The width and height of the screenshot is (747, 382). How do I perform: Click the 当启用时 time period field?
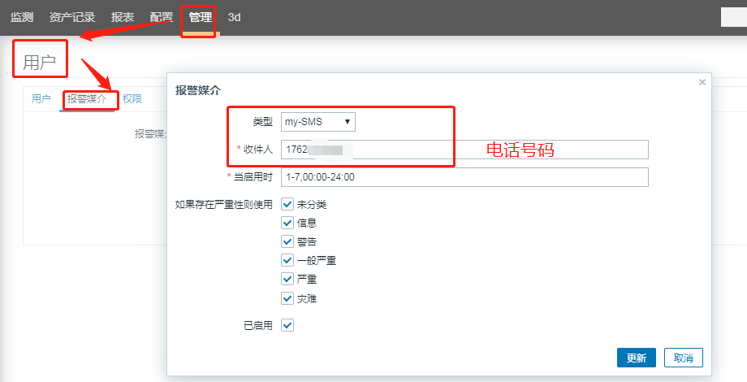464,177
